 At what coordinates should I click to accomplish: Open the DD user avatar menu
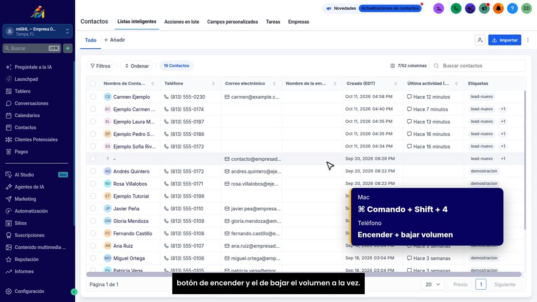(x=526, y=9)
